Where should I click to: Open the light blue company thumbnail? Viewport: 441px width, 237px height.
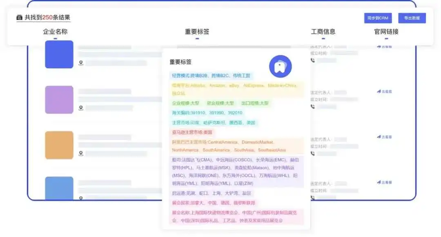click(x=59, y=188)
